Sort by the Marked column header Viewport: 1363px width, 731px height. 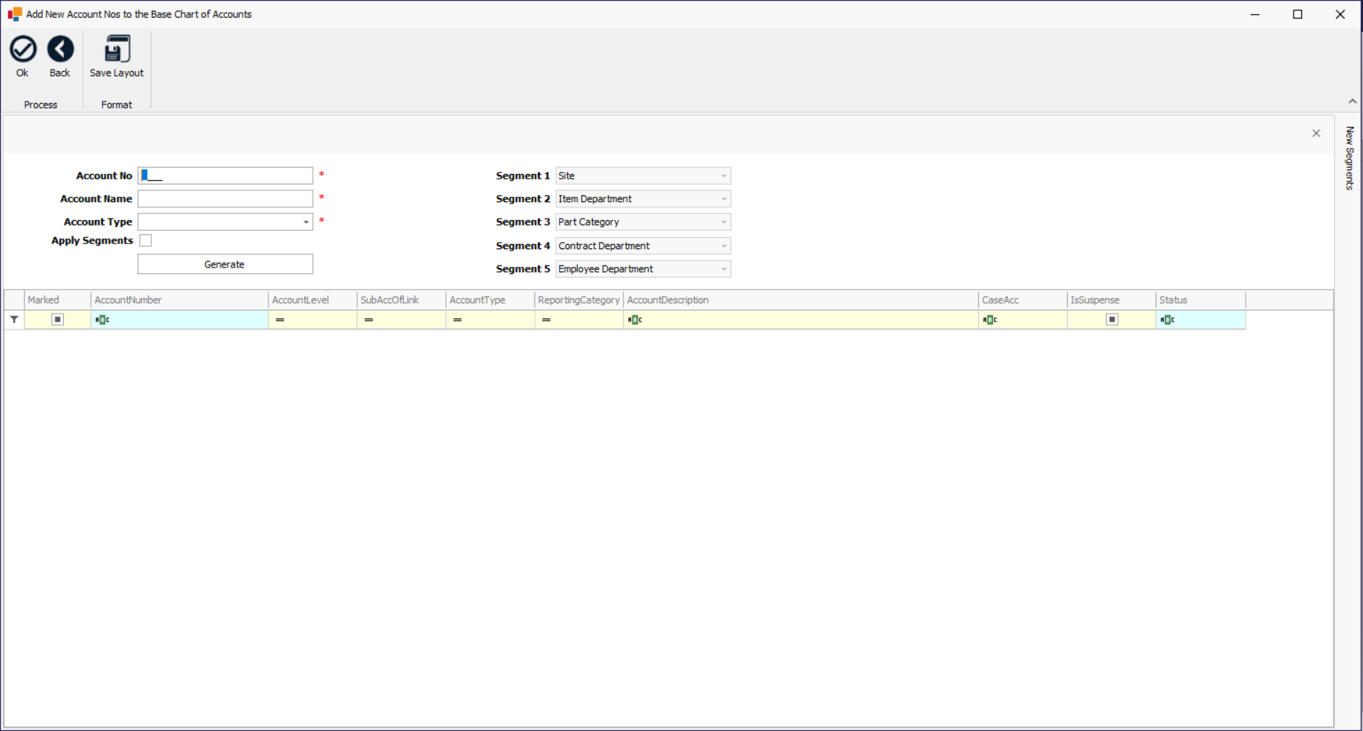pos(58,300)
